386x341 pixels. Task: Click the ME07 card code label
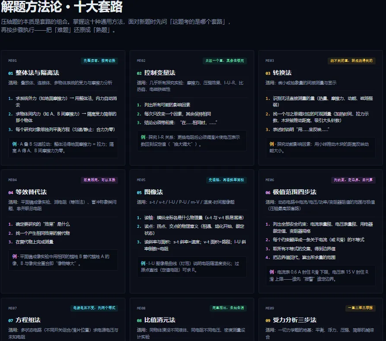click(13, 308)
